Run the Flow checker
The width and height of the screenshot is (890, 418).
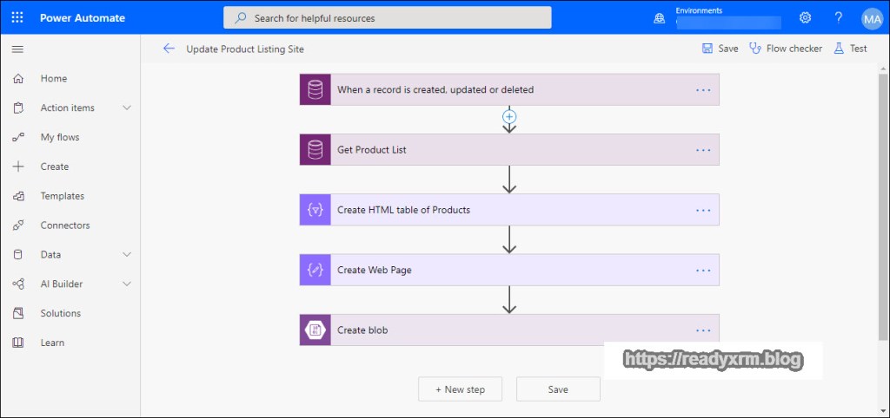pyautogui.click(x=786, y=49)
